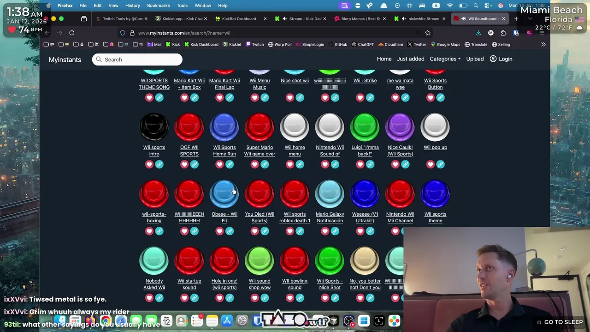Play the Wii home menu white button

pyautogui.click(x=295, y=127)
